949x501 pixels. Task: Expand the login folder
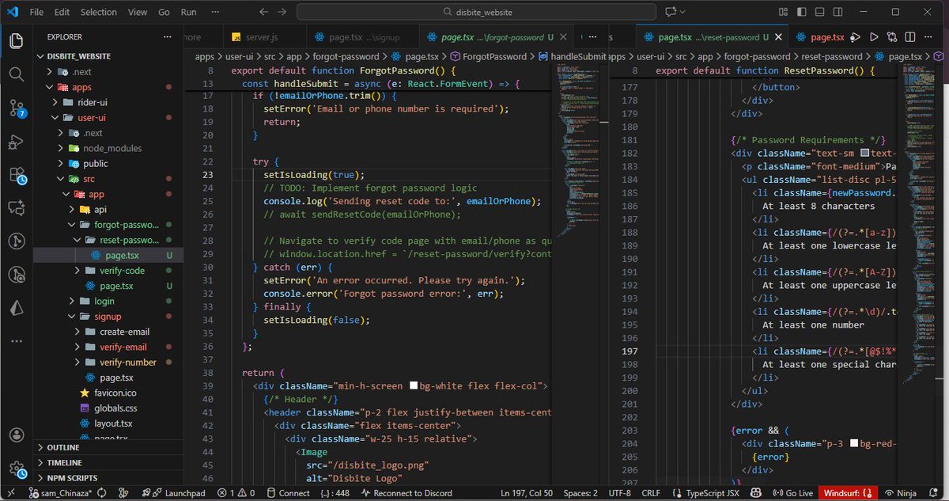tap(108, 301)
